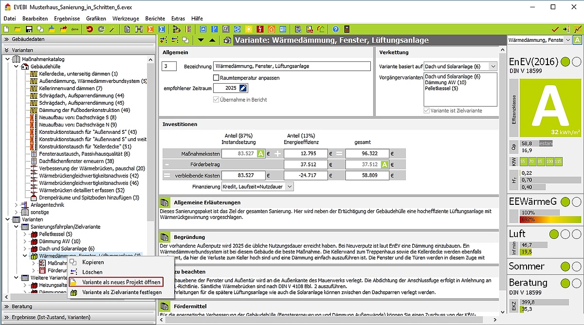Undo with the red arrow icon
The image size is (584, 325).
tap(90, 29)
